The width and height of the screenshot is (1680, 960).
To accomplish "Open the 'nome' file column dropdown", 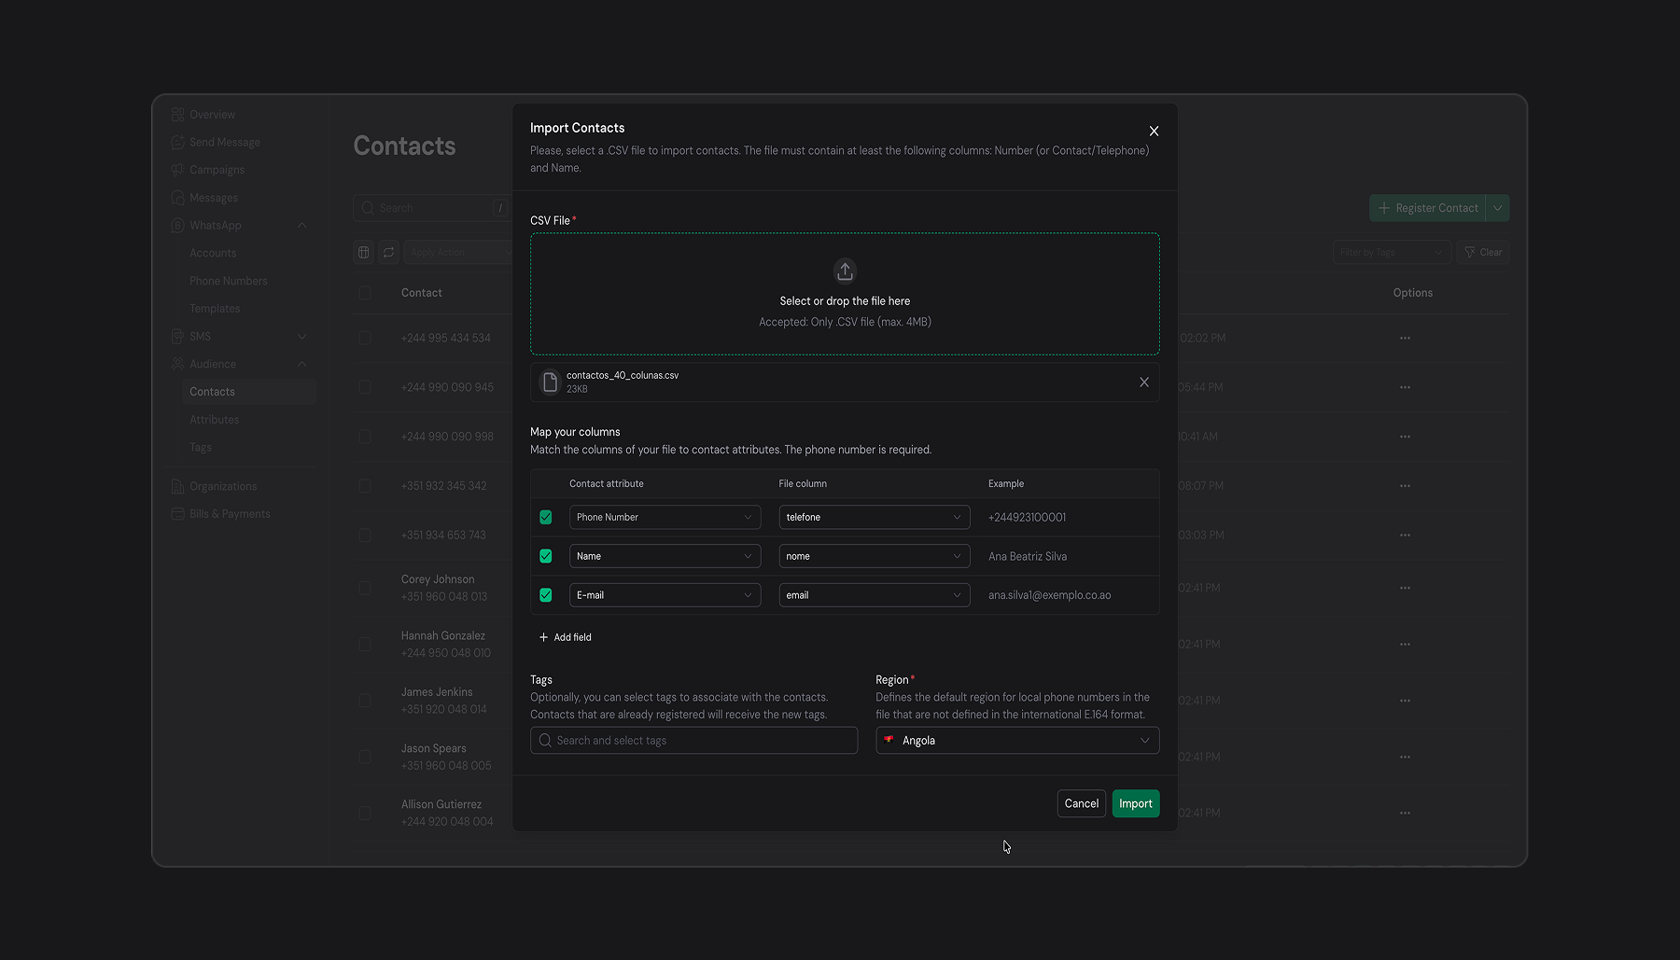I will (x=875, y=557).
